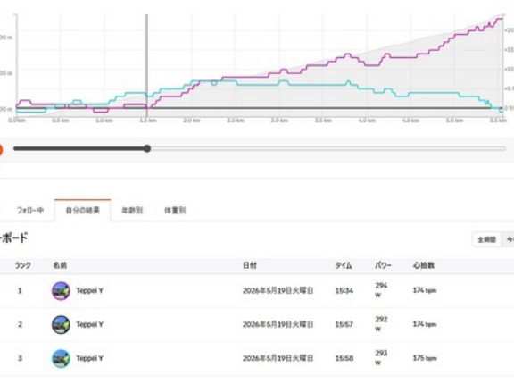Click the 175 bpm heart rate value
Image resolution: width=514 pixels, height=384 pixels.
pos(425,358)
